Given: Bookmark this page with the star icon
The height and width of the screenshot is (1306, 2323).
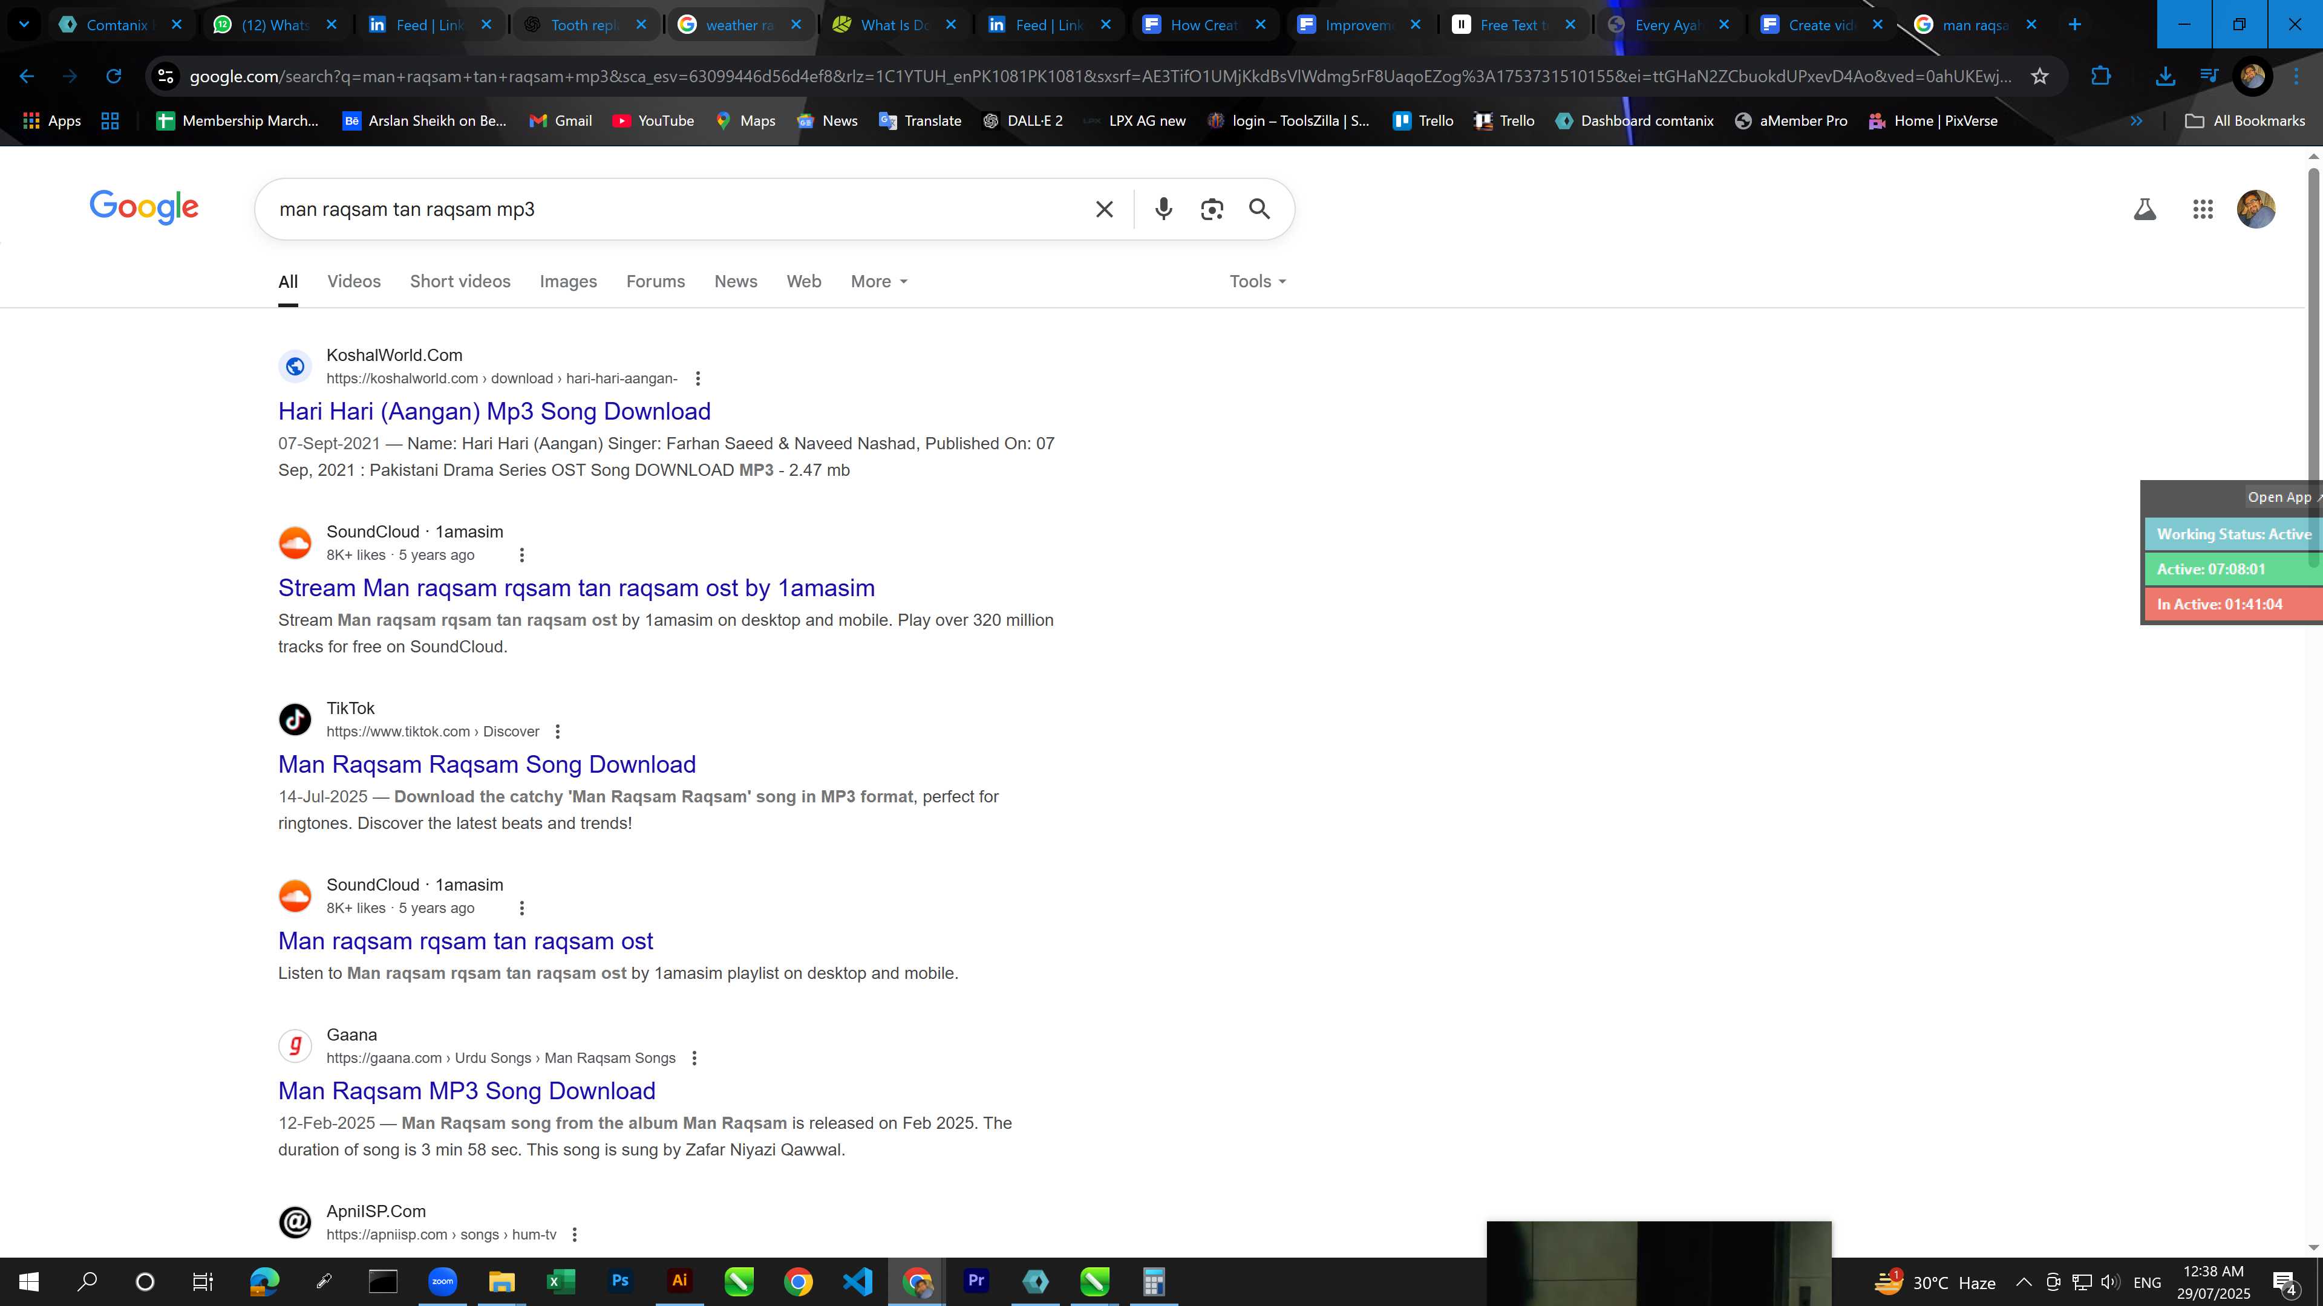Looking at the screenshot, I should click(2040, 77).
